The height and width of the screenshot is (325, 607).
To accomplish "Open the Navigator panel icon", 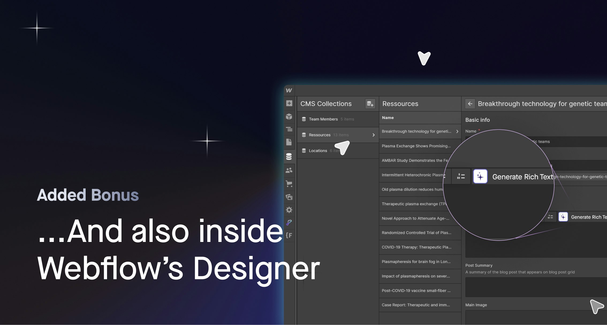I will click(x=289, y=129).
